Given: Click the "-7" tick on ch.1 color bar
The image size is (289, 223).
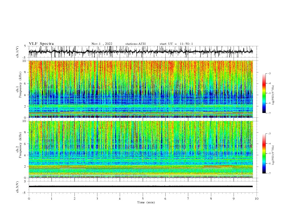Looking at the screenshot, I should pos(269,113).
